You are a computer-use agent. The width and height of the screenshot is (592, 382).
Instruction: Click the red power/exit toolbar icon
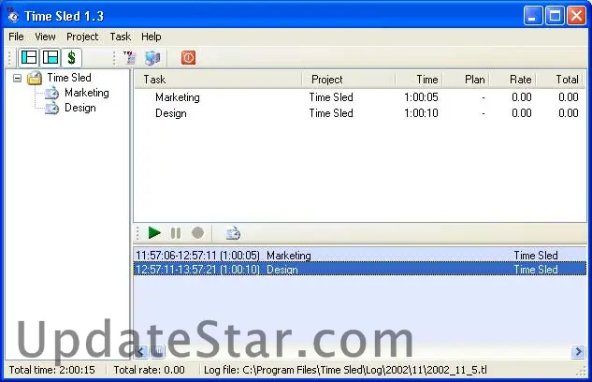pyautogui.click(x=188, y=58)
